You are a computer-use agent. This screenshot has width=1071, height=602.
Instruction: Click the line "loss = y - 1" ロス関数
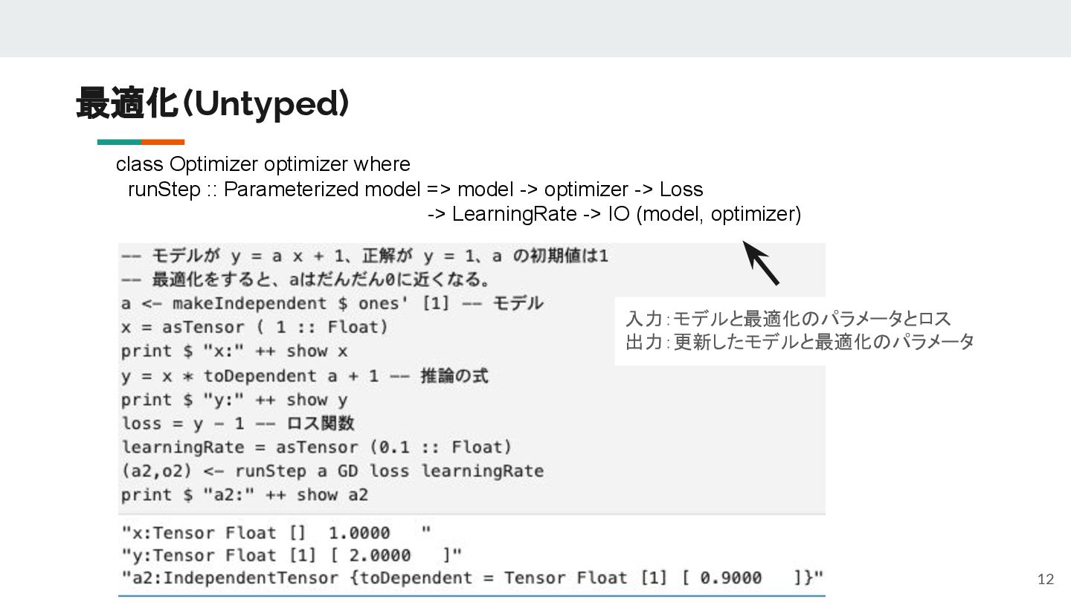click(x=238, y=424)
